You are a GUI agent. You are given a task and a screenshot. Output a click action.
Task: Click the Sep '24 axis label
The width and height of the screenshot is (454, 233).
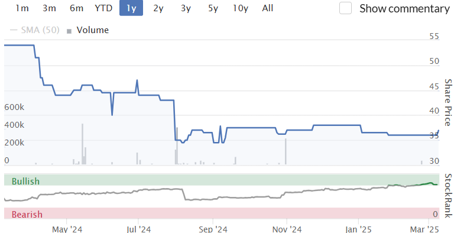point(213,229)
